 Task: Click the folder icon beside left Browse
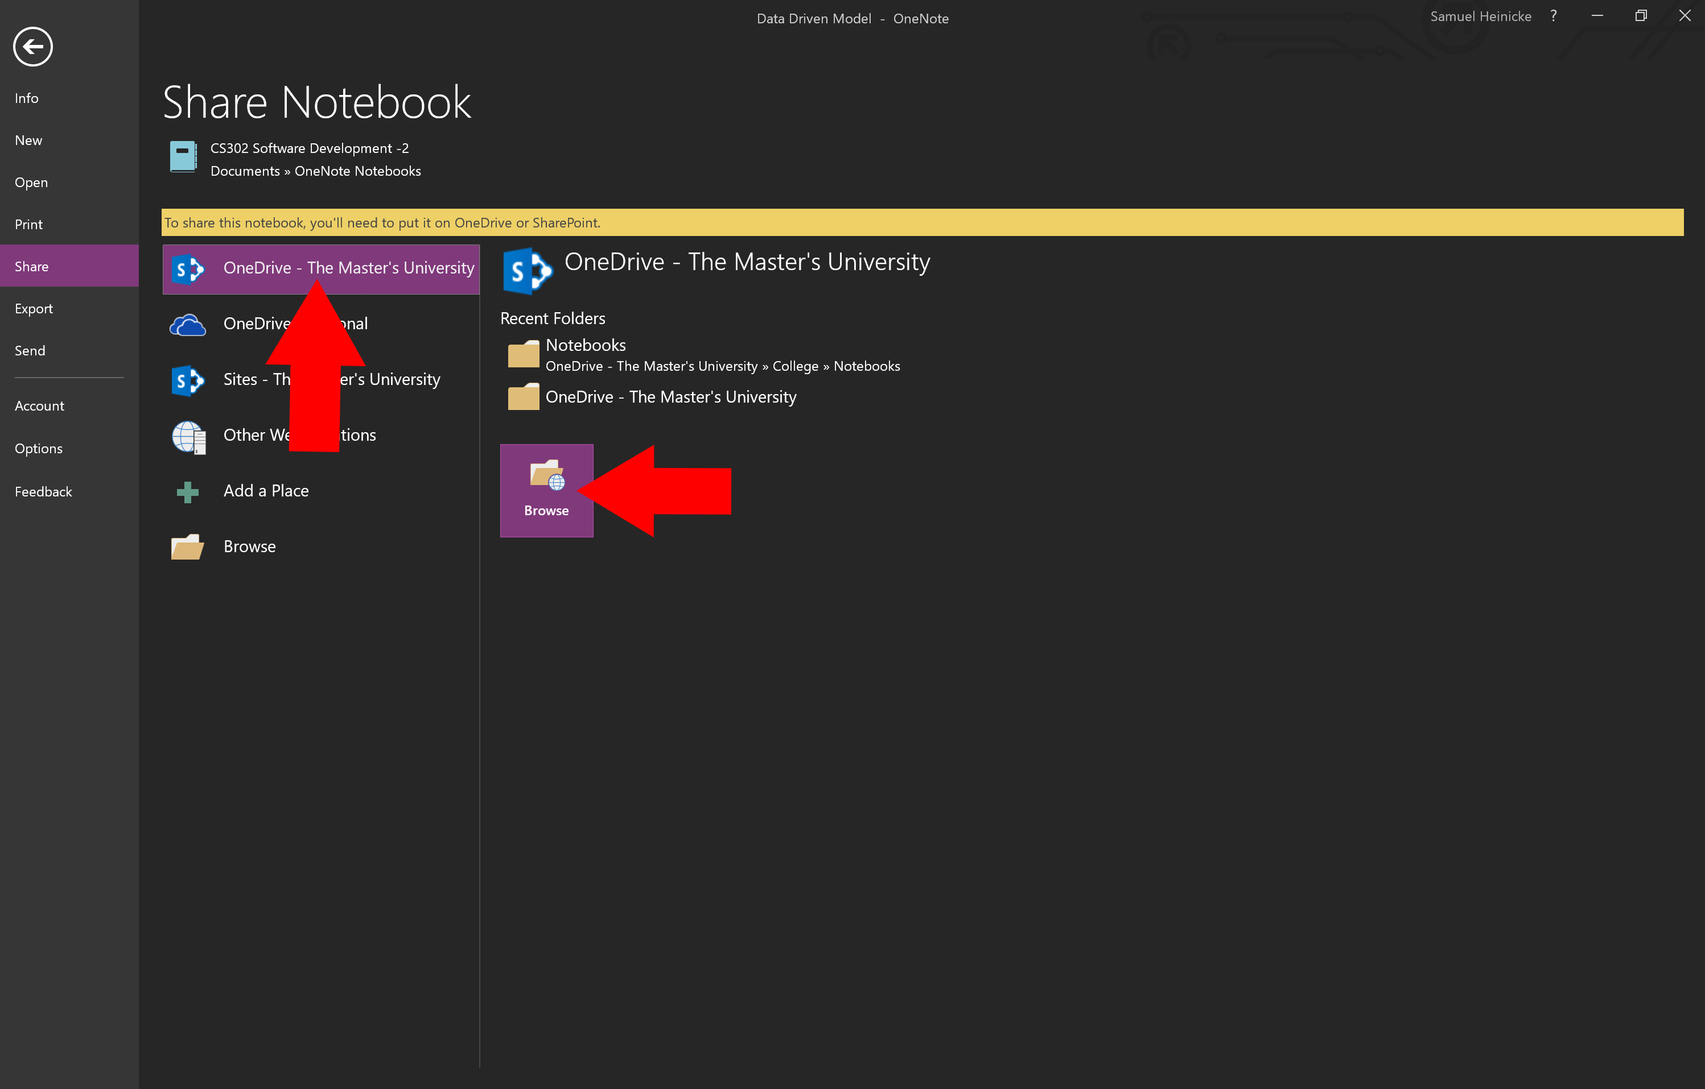[187, 546]
